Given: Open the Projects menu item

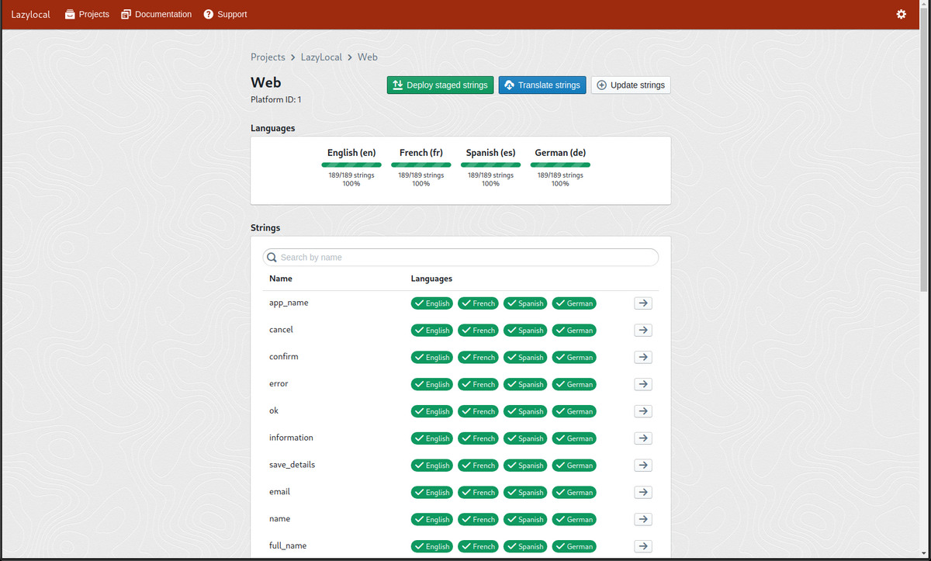Looking at the screenshot, I should click(x=87, y=14).
